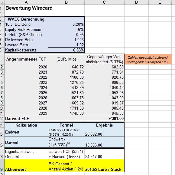
Task: Select the 602.60 discounted value
Action: pos(104,67)
